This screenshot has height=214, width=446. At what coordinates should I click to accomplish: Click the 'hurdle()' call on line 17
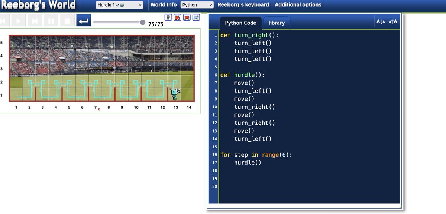pos(248,163)
